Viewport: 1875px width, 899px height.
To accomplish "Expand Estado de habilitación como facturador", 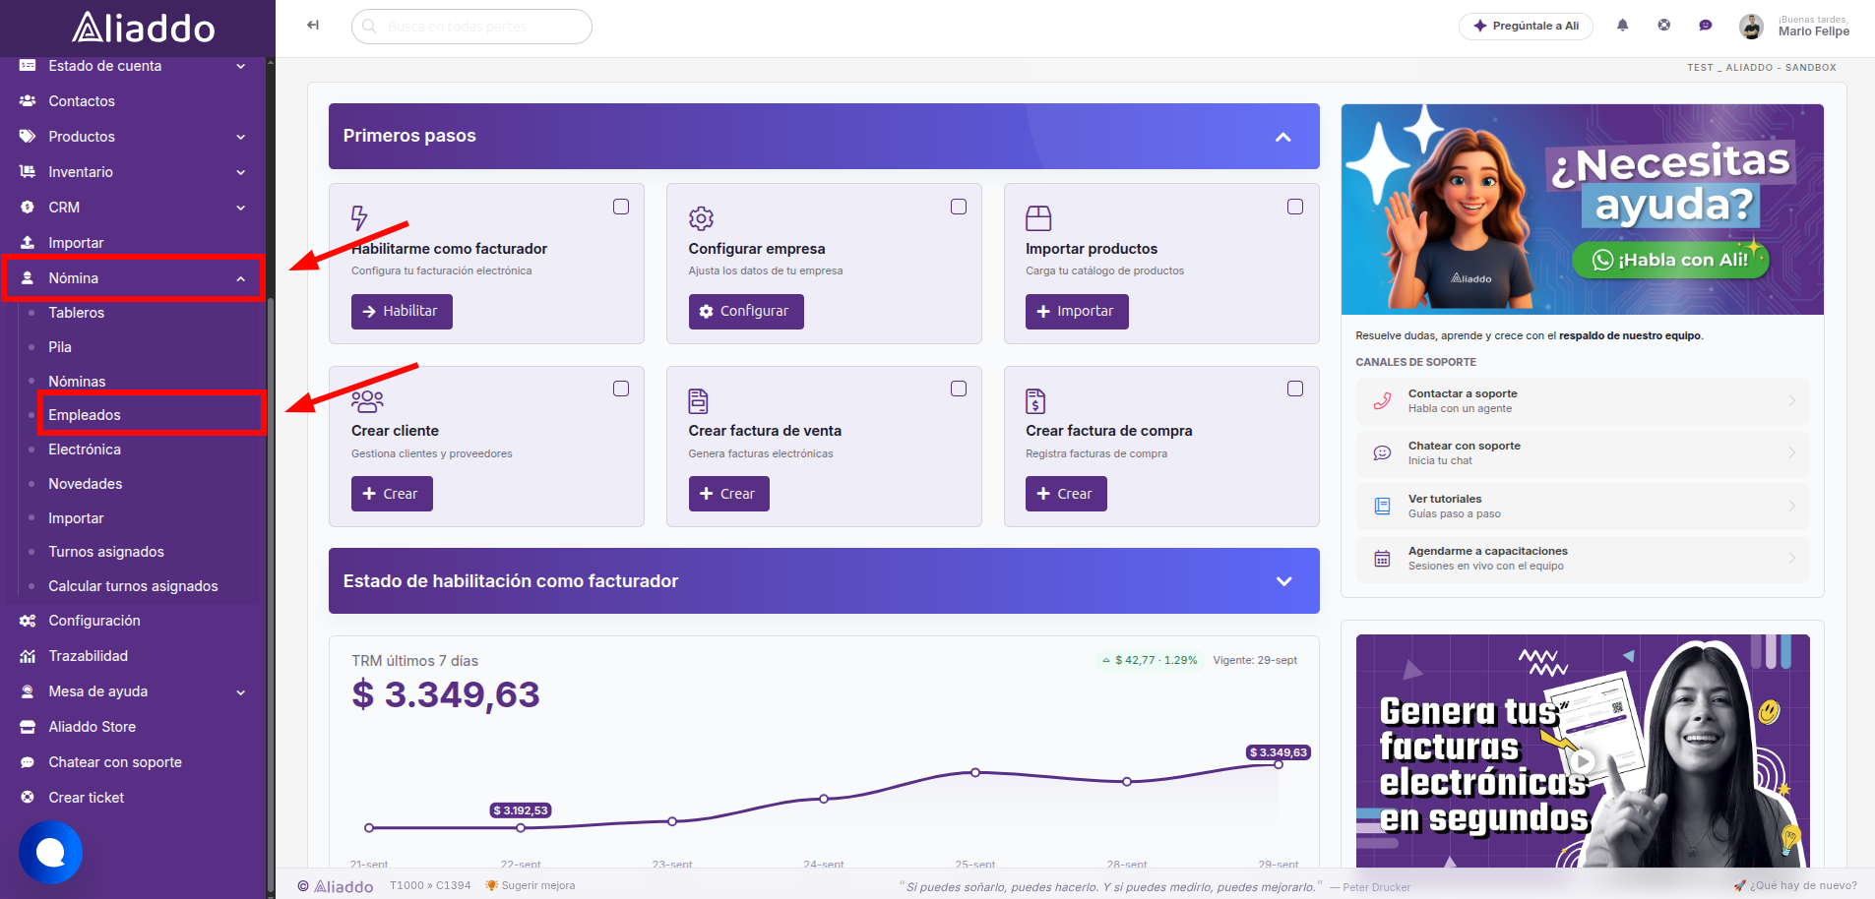I will click(x=1283, y=581).
